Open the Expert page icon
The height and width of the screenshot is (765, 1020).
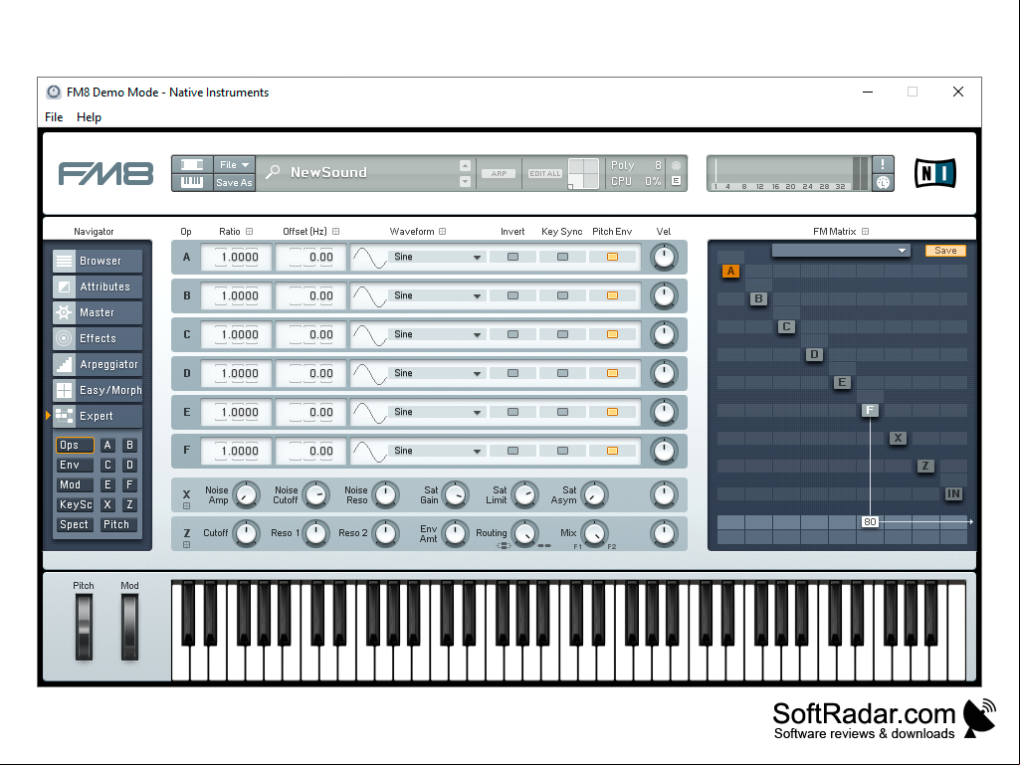coord(64,416)
